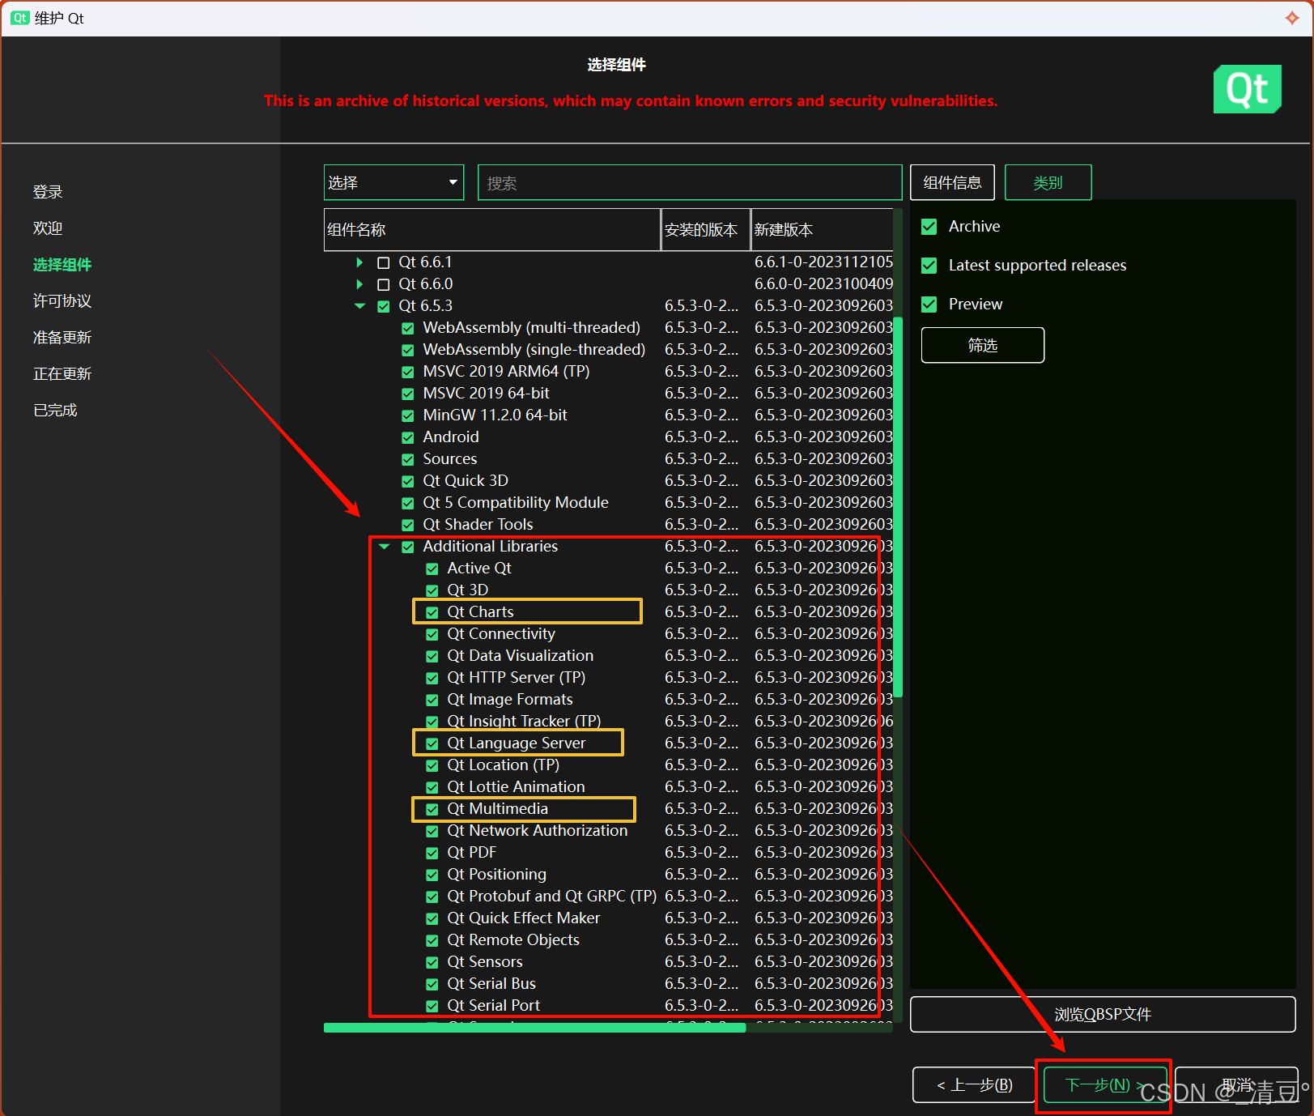Uncheck WebAssembly (multi-threaded) checkbox
This screenshot has width=1314, height=1116.
tap(408, 328)
